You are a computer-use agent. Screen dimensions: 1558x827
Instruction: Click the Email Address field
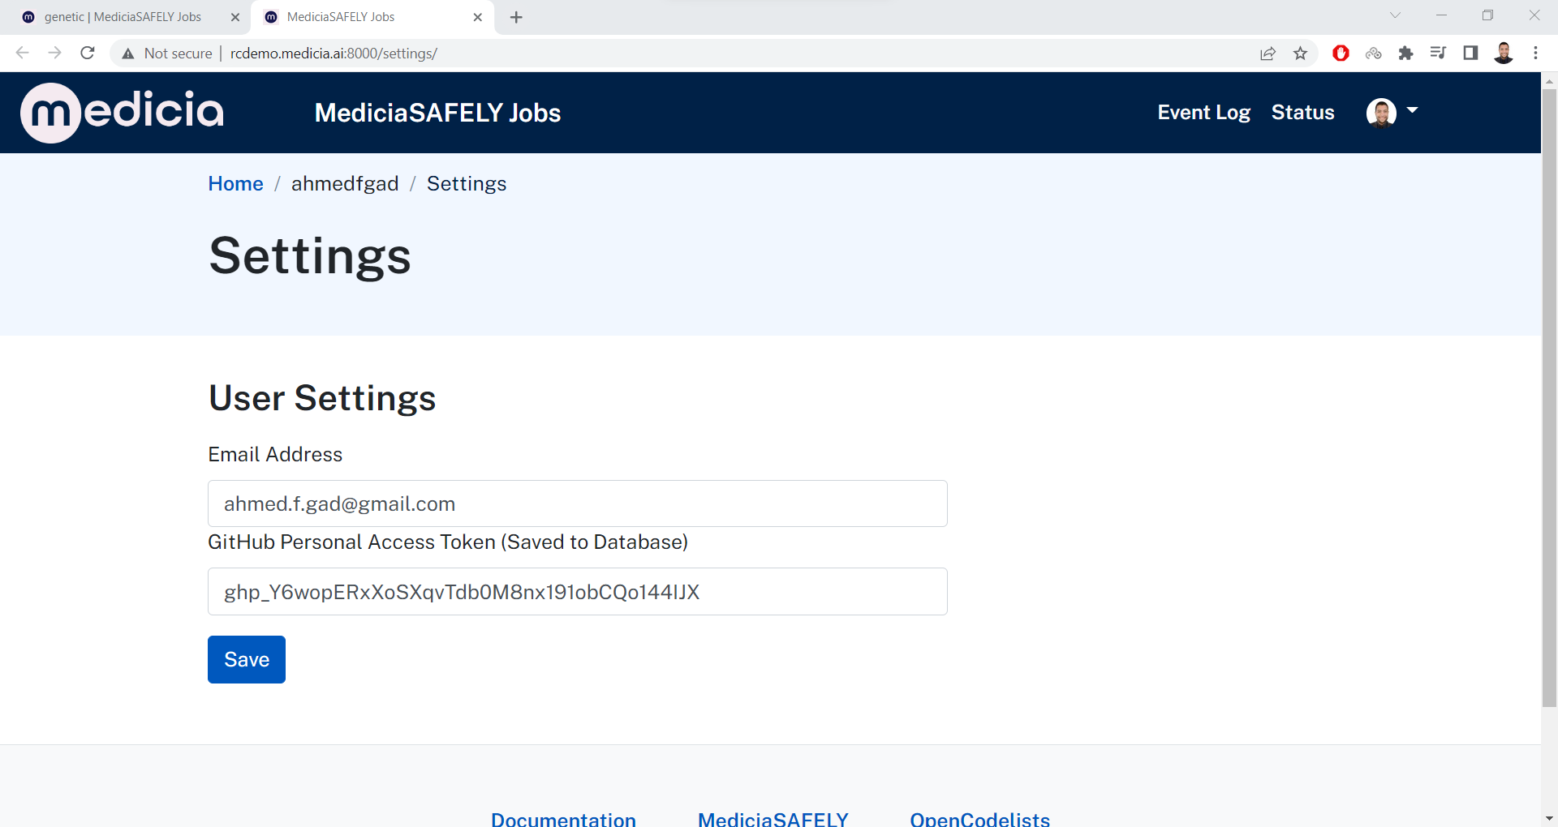(577, 503)
